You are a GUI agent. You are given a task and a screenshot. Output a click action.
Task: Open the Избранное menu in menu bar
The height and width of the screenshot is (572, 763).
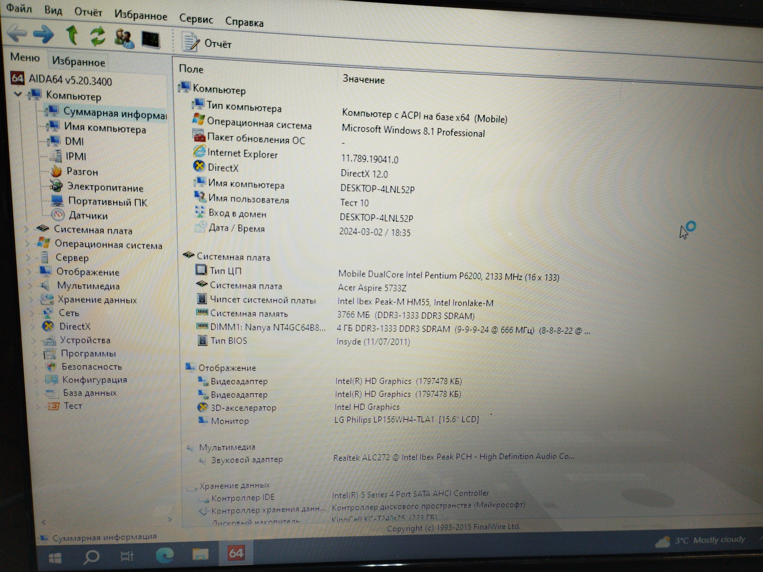pos(141,15)
